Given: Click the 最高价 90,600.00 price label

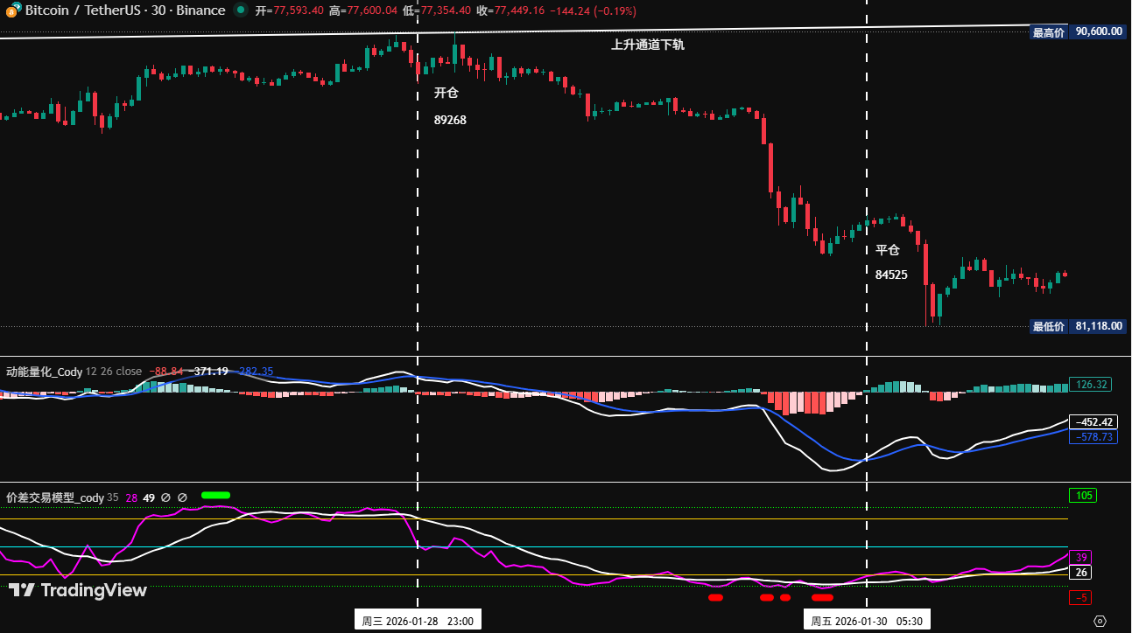Looking at the screenshot, I should (x=1077, y=31).
